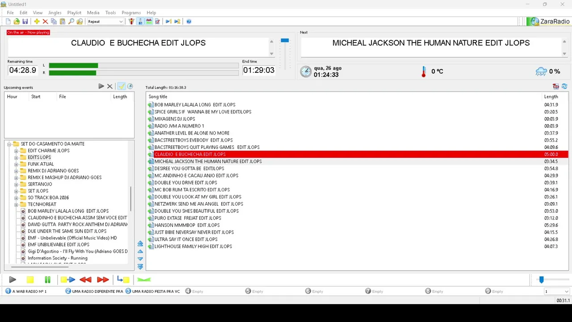Open the Media menu
572x322 pixels.
[93, 13]
